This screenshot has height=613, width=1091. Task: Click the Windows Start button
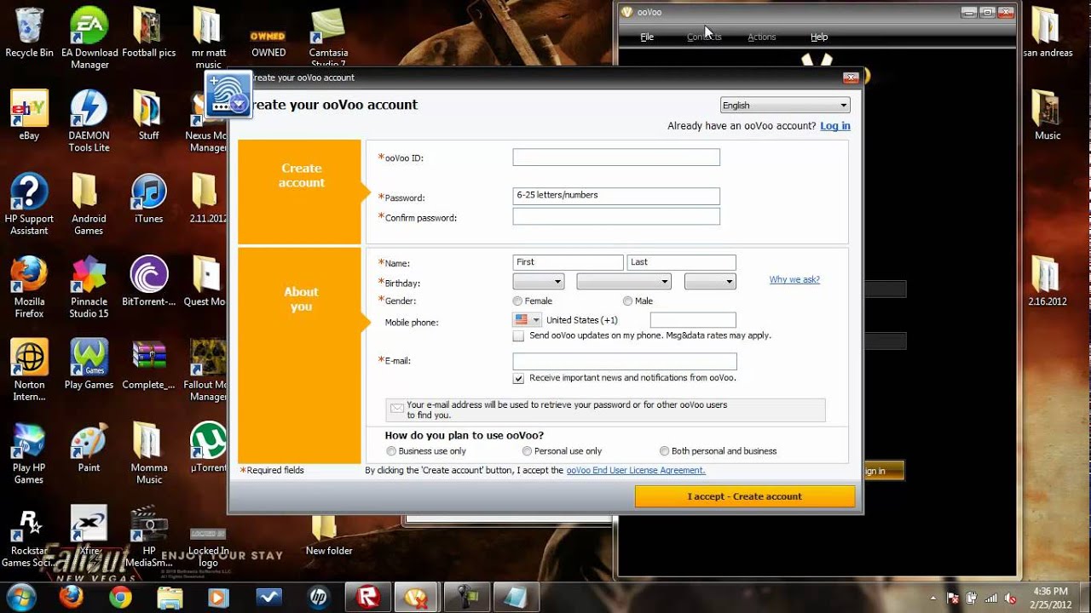click(x=20, y=596)
